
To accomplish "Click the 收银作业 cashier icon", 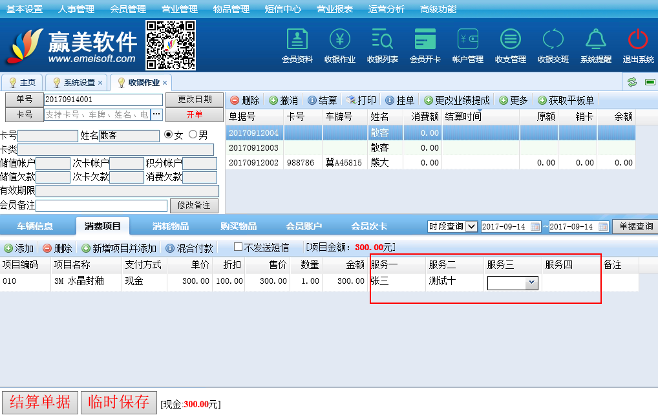I will (340, 39).
